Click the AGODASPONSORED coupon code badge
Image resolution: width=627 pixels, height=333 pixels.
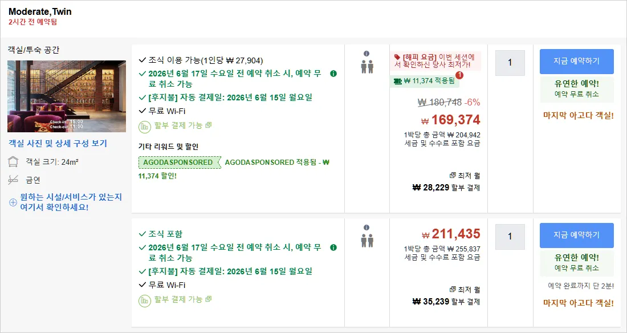pyautogui.click(x=179, y=162)
